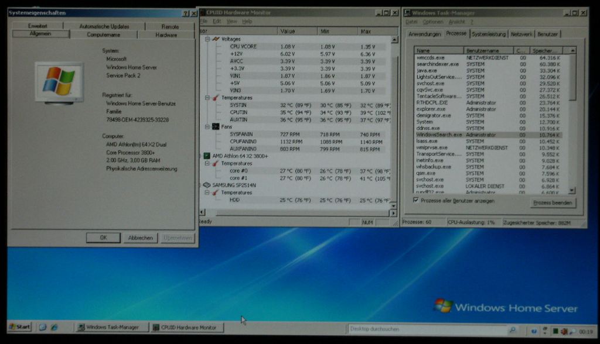The height and width of the screenshot is (344, 600).
Task: Click the blue shield tray icon
Action: [x=534, y=331]
